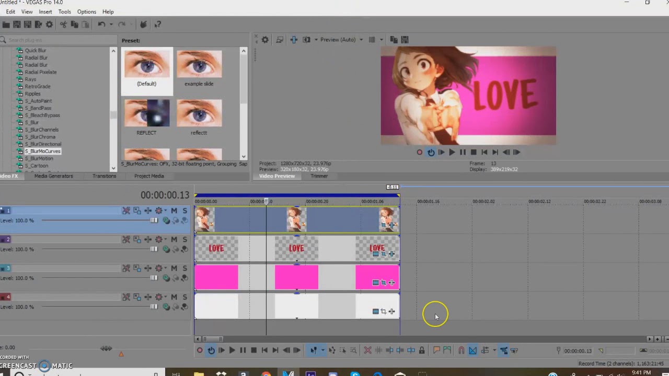Open track 2 automation settings dropdown
The height and width of the screenshot is (376, 669).
165,240
